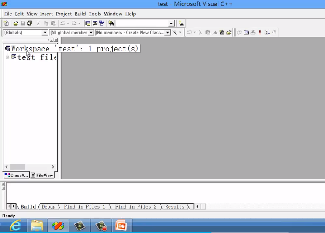Click the New Text File toolbar icon
The width and height of the screenshot is (325, 233).
click(x=7, y=24)
